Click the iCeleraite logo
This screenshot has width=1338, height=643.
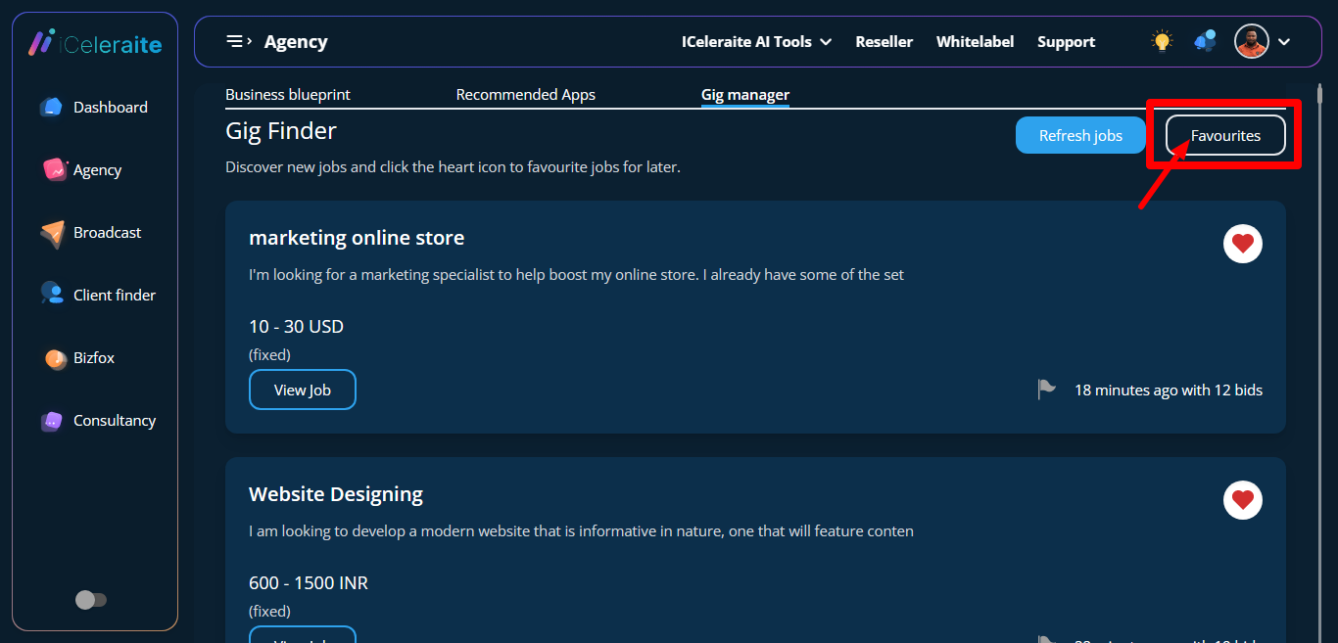coord(95,43)
